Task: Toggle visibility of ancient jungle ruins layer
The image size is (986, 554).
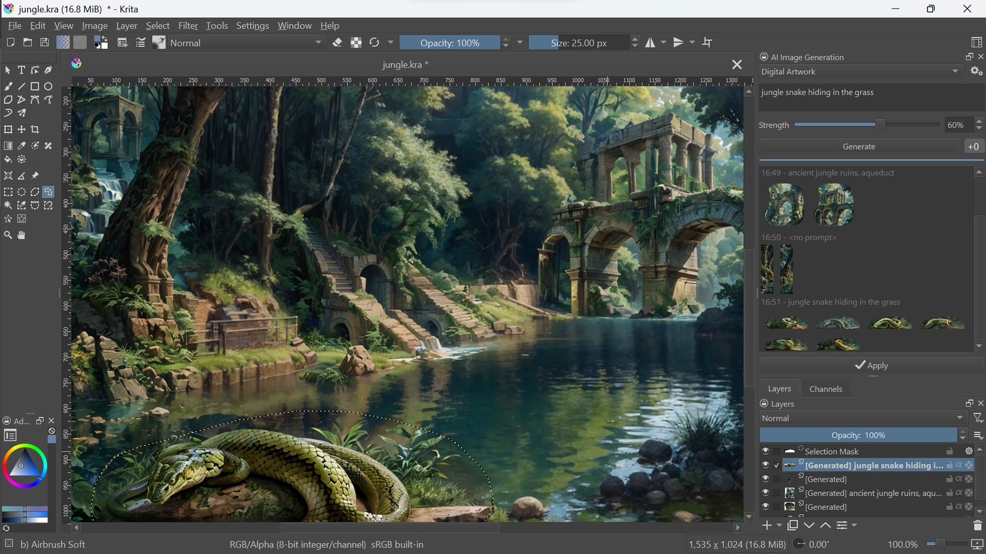Action: coord(765,493)
